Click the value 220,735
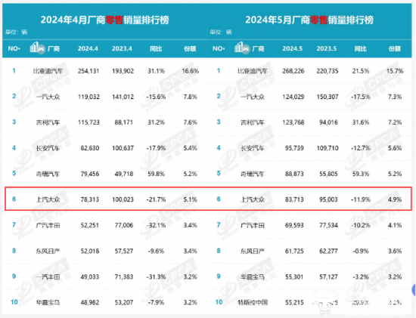The height and width of the screenshot is (318, 416). [x=328, y=71]
